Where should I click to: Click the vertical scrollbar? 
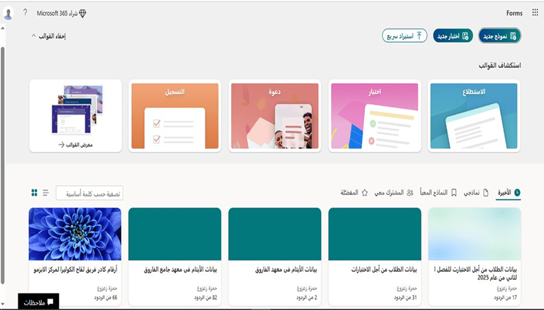[x=3, y=166]
